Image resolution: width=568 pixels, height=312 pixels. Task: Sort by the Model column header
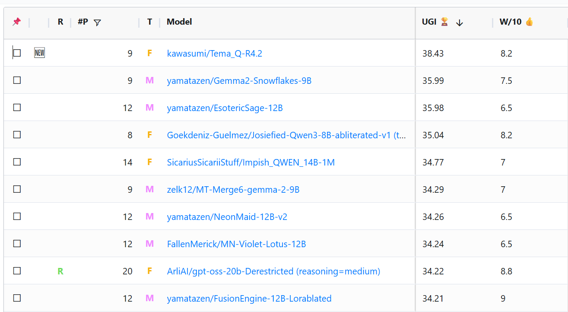179,22
